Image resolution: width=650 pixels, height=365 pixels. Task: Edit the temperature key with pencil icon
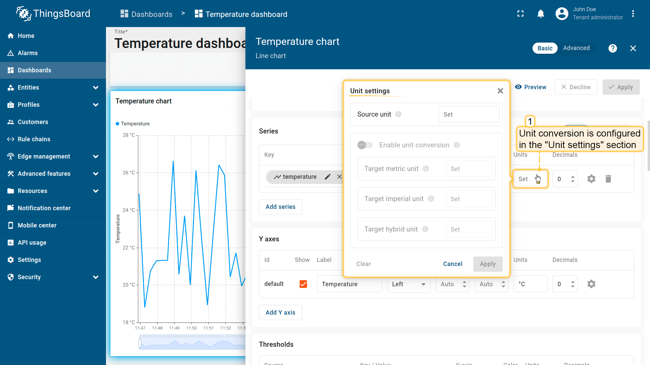[x=327, y=177]
